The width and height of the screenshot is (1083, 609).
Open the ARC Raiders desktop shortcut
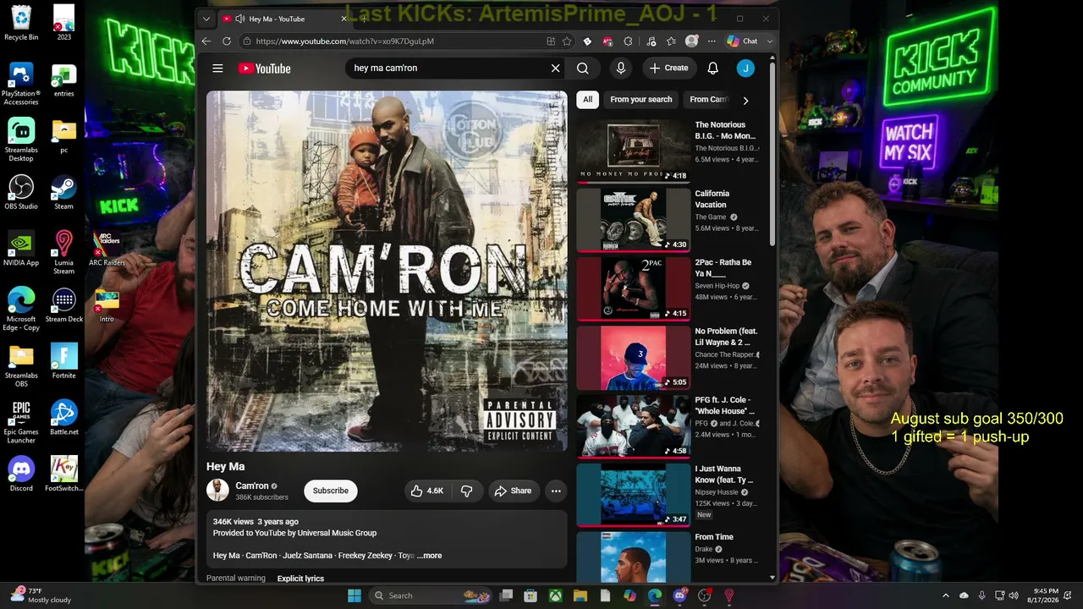107,249
